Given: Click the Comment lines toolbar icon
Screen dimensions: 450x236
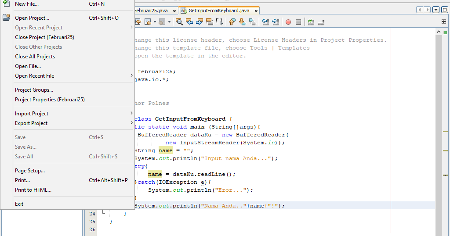Looking at the screenshot, I should point(311,22).
